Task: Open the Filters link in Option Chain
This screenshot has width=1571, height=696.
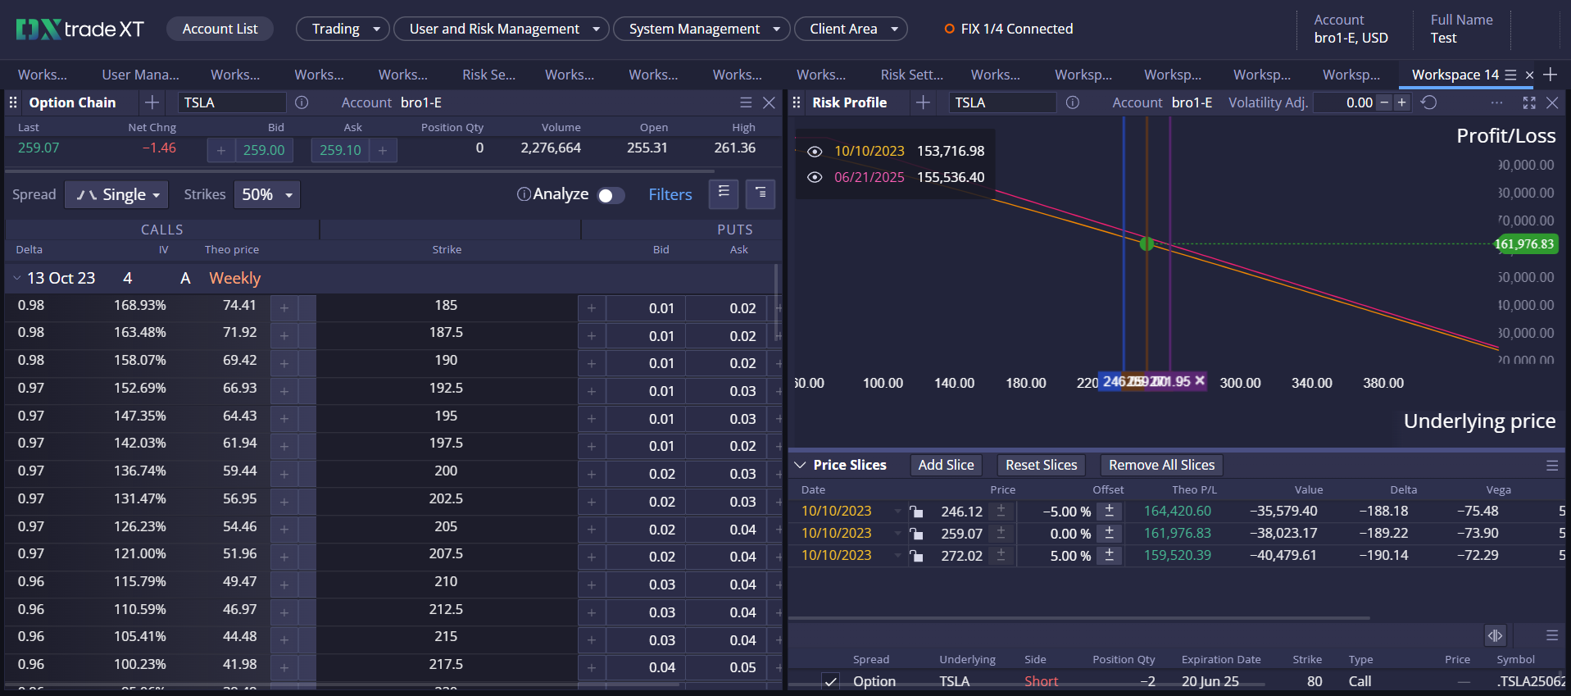Action: (670, 195)
